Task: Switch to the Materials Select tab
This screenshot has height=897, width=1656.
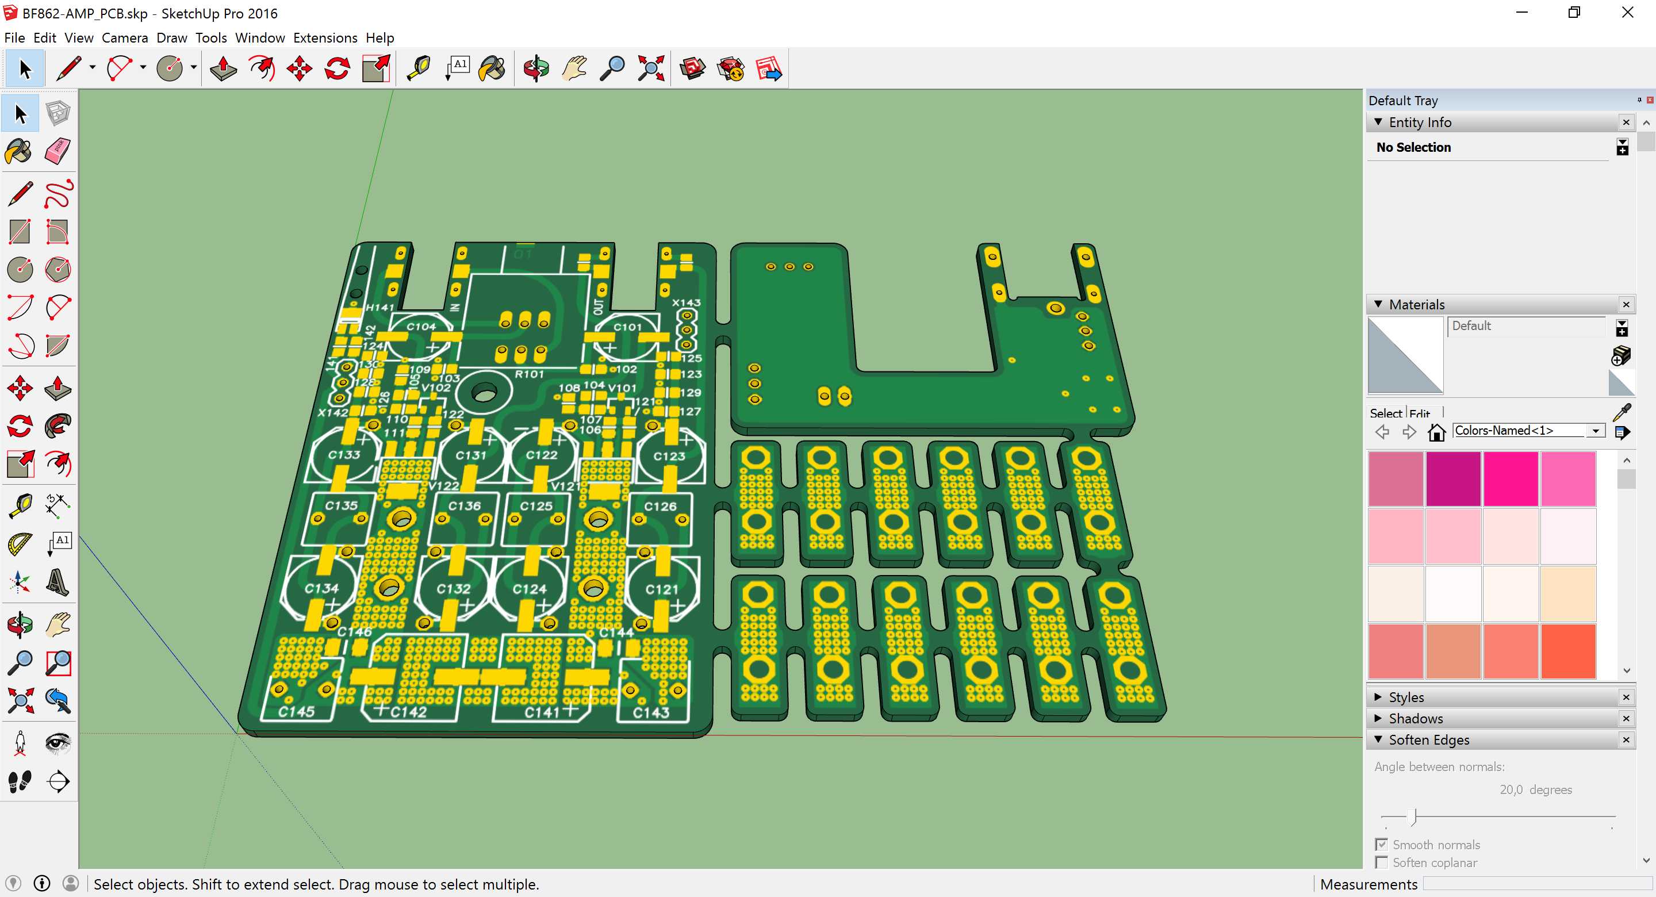Action: (1386, 413)
